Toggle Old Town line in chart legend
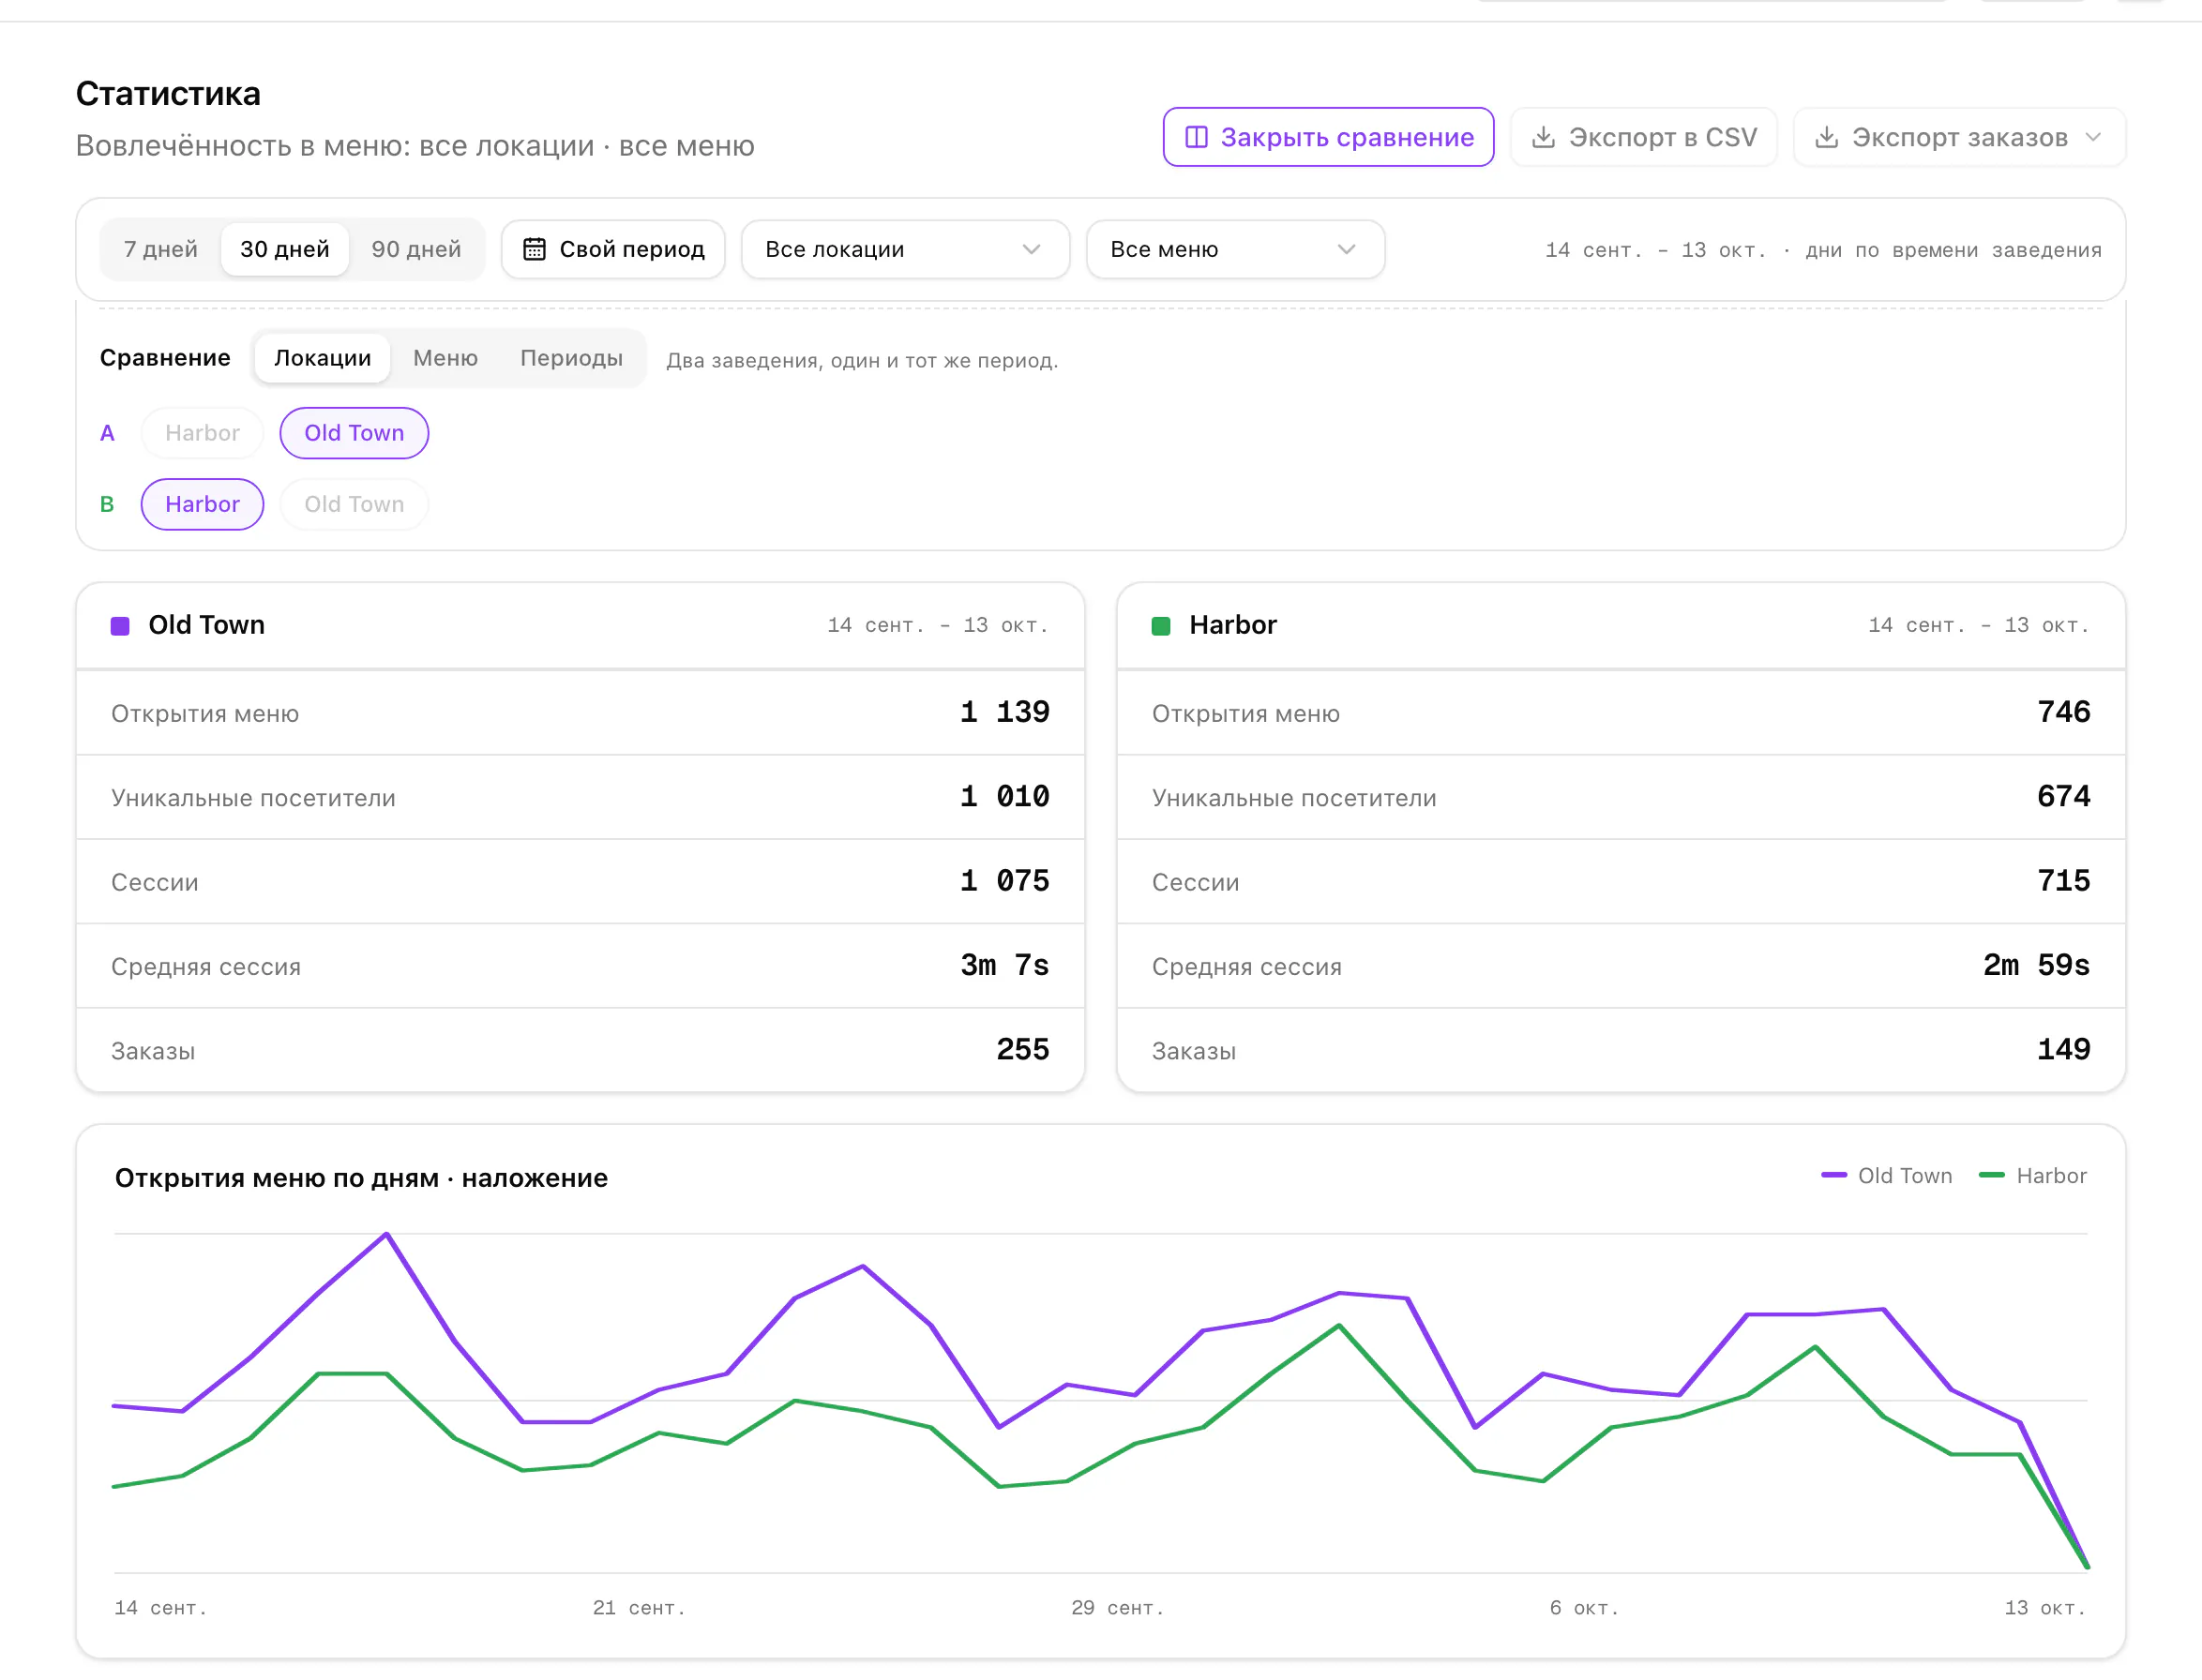Viewport: 2202px width, 1680px height. [1886, 1176]
